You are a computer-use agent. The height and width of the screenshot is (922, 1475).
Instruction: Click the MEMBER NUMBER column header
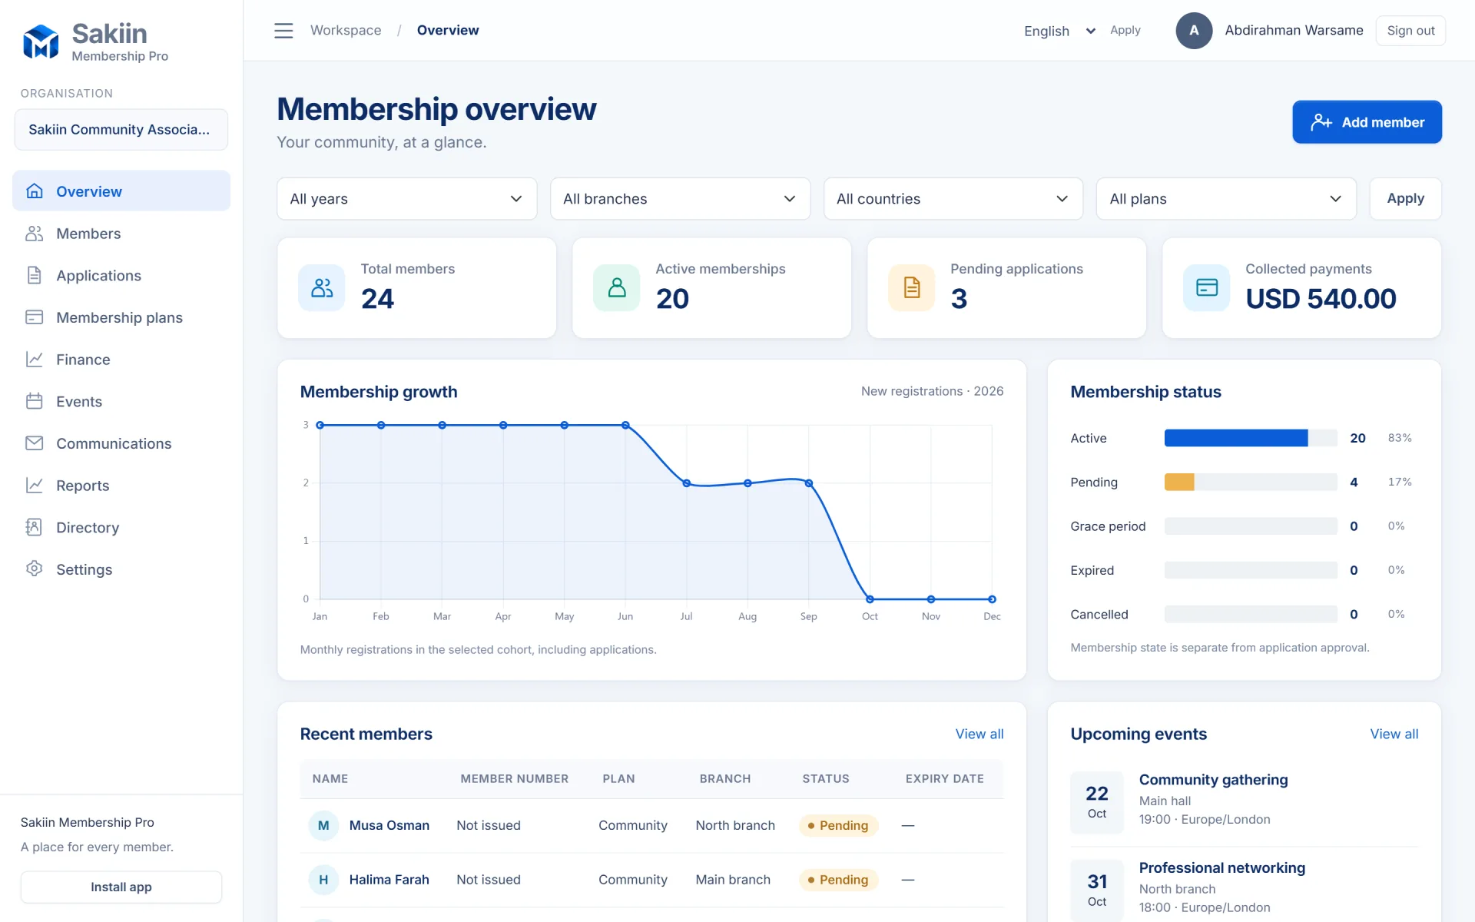pos(515,778)
